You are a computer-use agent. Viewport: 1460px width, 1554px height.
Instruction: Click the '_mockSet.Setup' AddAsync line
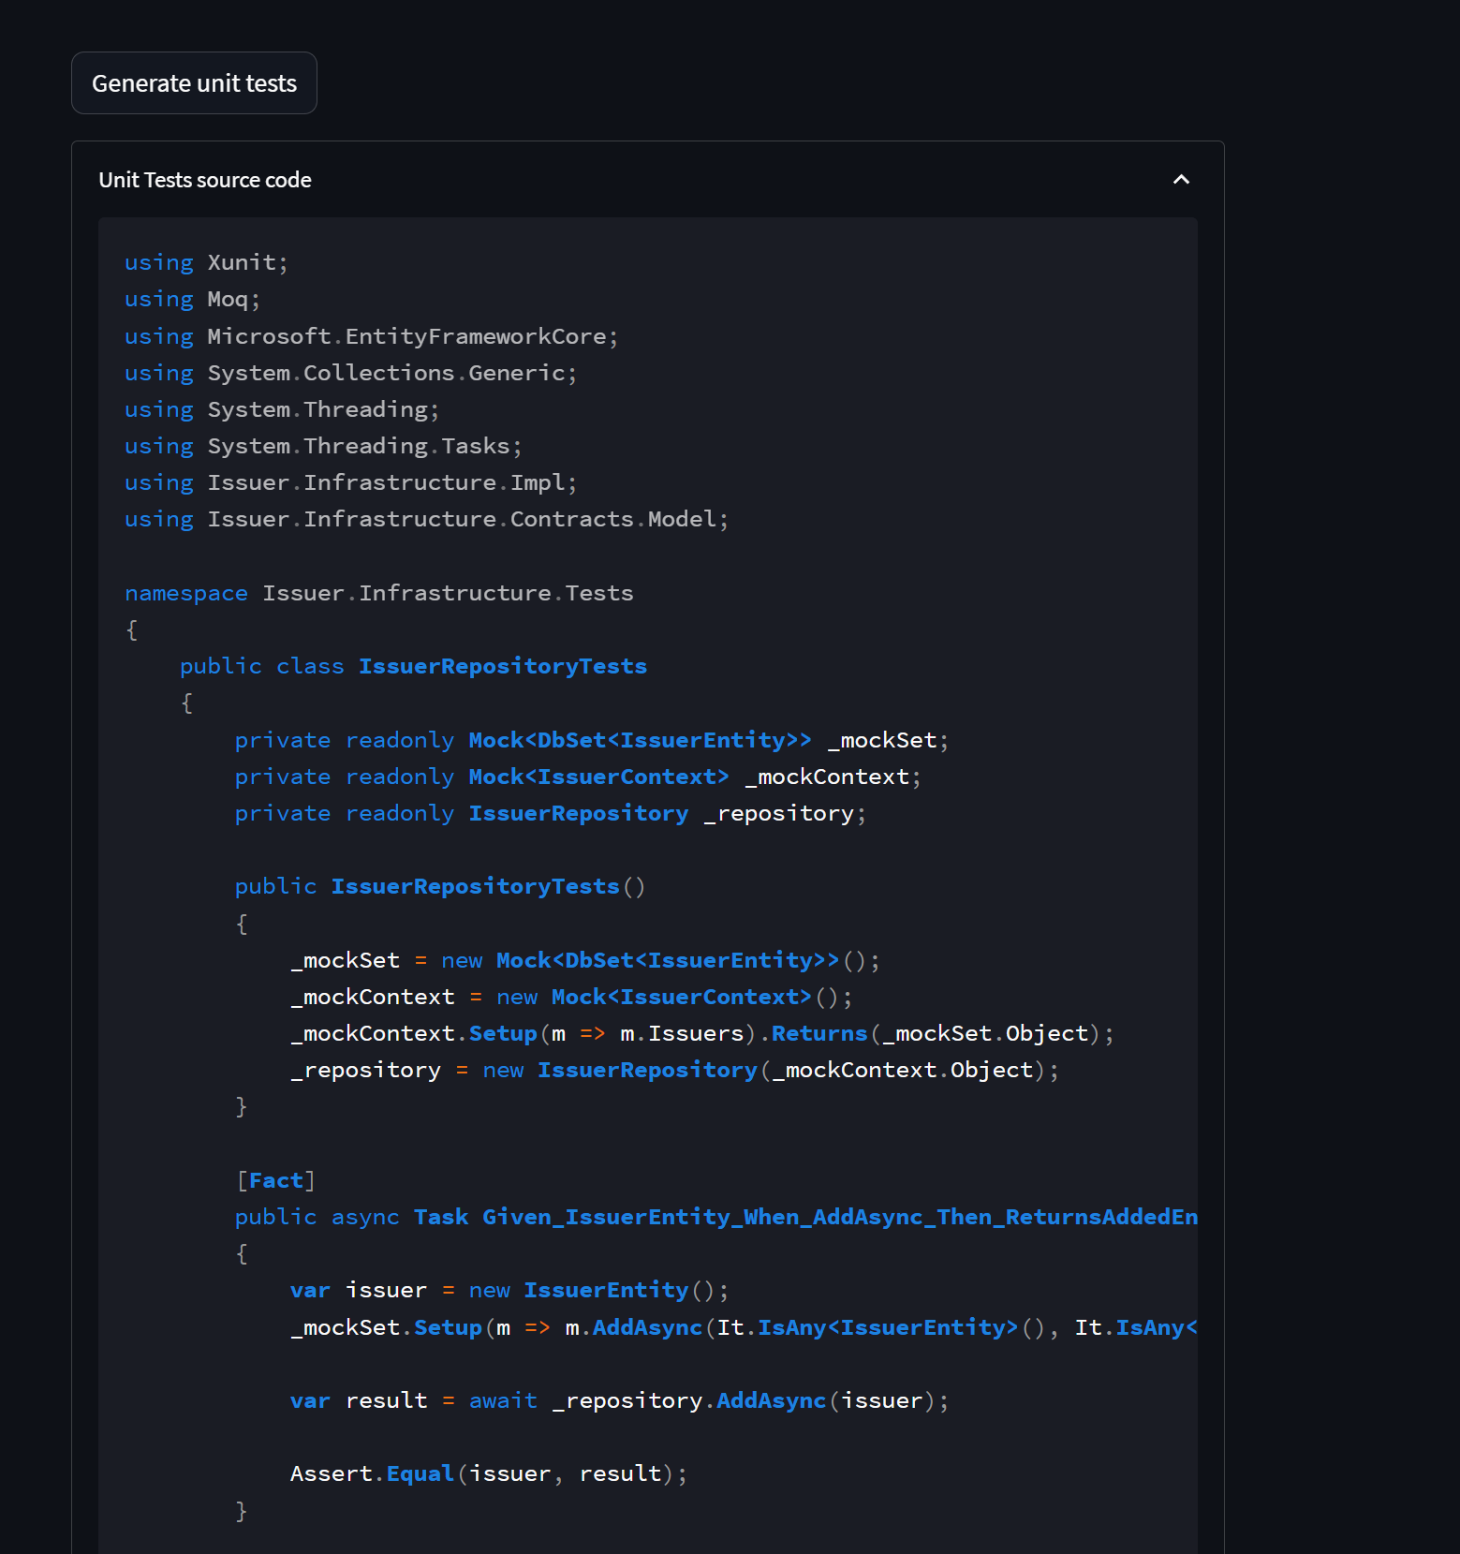(x=744, y=1327)
